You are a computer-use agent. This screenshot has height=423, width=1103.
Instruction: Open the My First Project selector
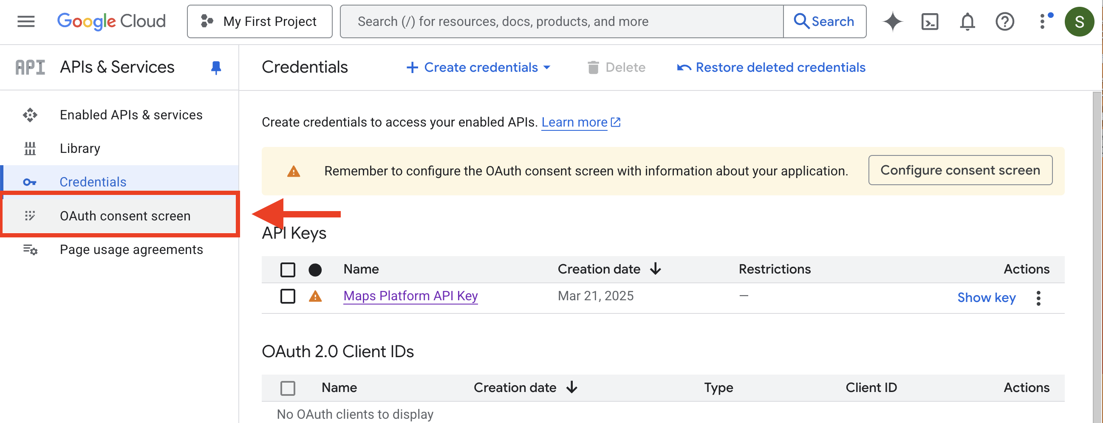click(x=260, y=21)
